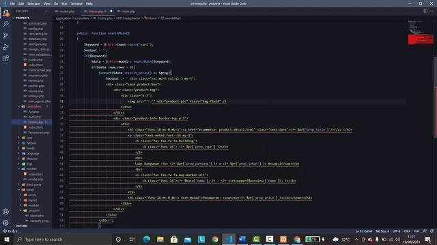Open the Mail app from taskbar
437x245 pixels.
[188, 239]
